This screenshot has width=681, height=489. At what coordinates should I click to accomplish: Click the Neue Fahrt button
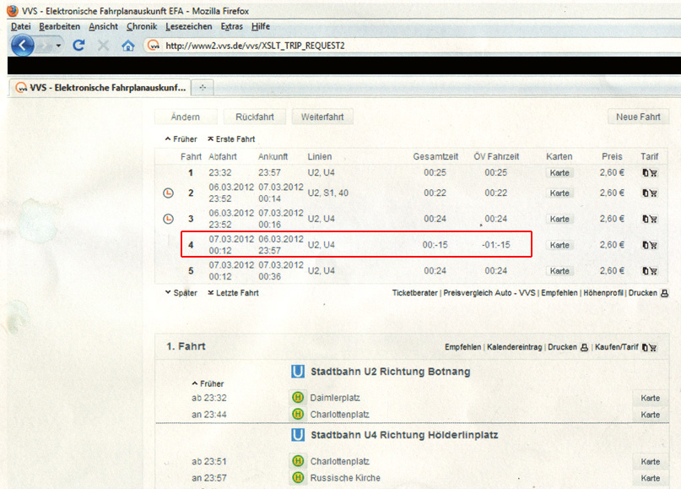638,117
